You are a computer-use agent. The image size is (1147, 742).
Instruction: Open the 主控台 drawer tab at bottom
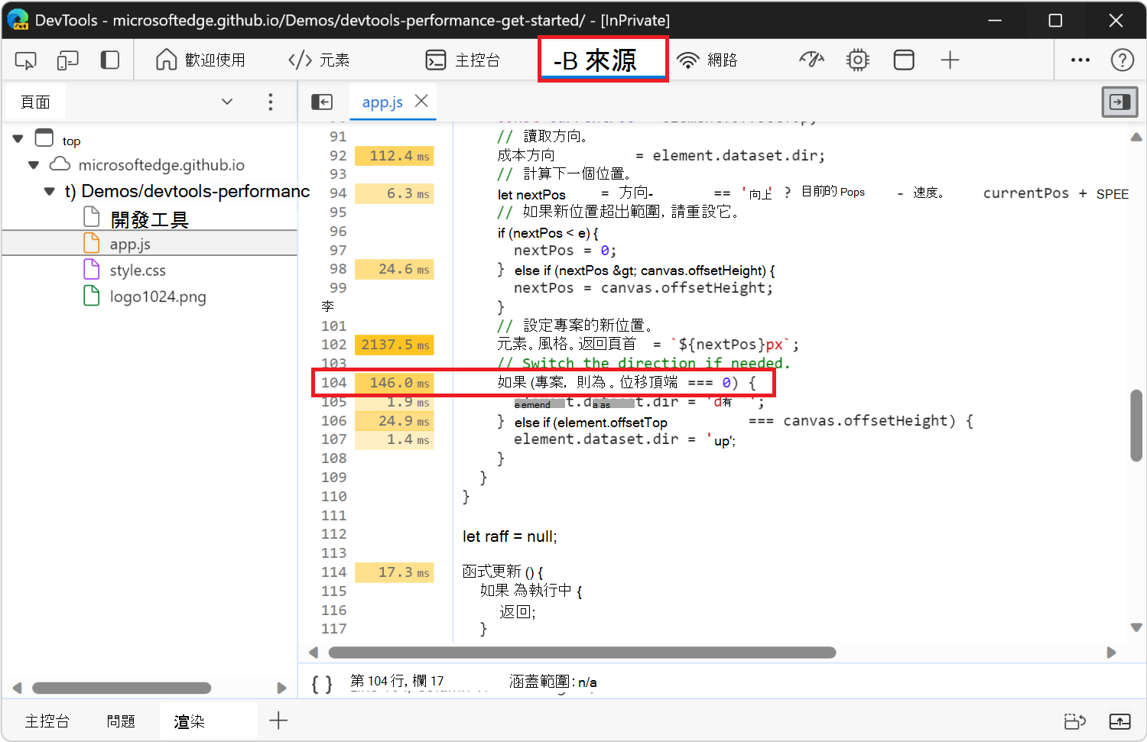47,721
